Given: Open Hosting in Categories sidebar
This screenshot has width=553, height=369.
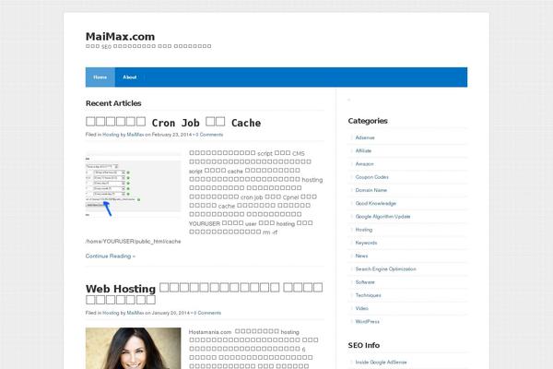Looking at the screenshot, I should point(364,230).
